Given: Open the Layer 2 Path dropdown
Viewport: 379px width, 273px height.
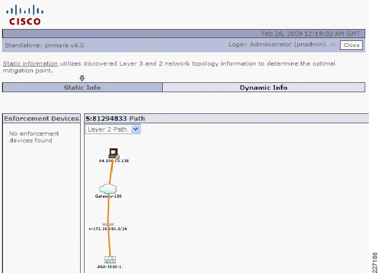Looking at the screenshot, I should [x=113, y=129].
